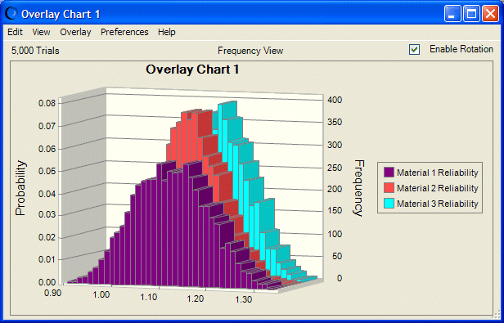Open the Edit menu
Viewport: 504px width, 323px height.
[15, 32]
